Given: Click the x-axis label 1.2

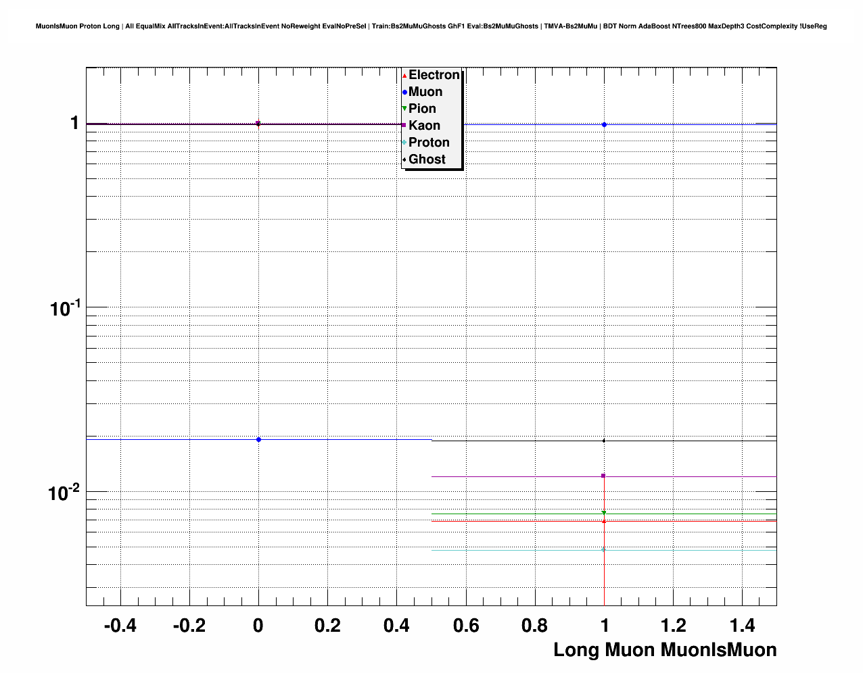Looking at the screenshot, I should pos(673,626).
